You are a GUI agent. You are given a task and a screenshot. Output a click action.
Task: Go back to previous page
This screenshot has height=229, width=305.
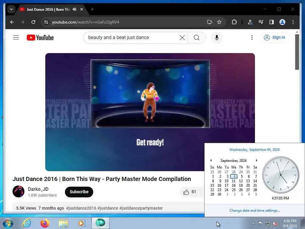pos(12,22)
